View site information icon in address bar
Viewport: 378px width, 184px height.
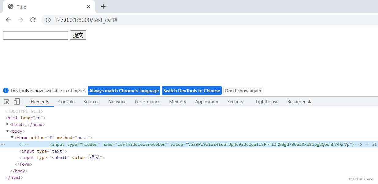48,20
